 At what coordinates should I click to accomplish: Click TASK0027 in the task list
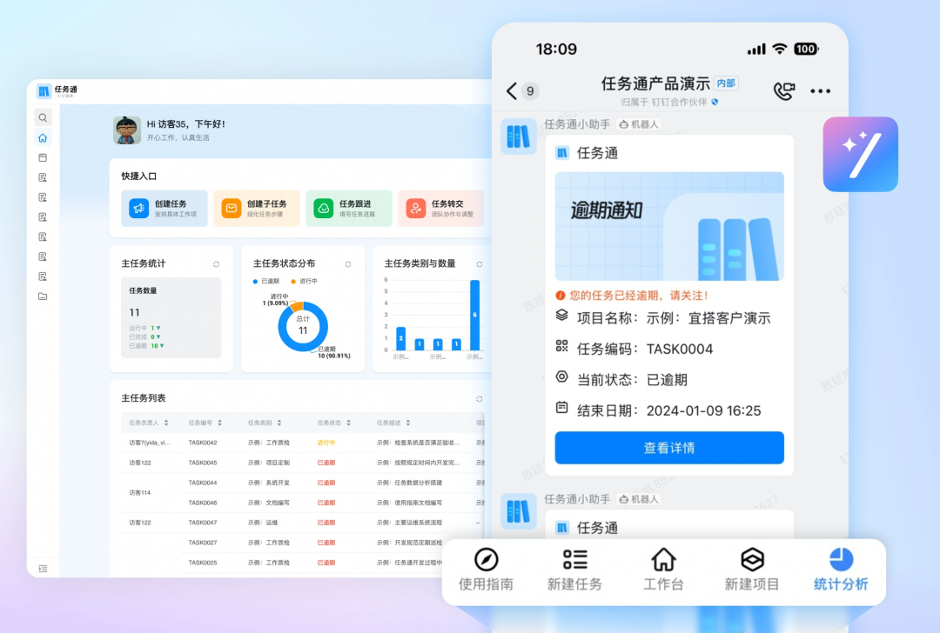(x=203, y=543)
